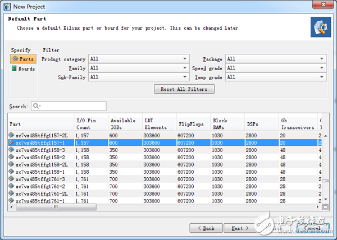
Task: Open the Speed grade dropdown
Action: tap(275, 68)
